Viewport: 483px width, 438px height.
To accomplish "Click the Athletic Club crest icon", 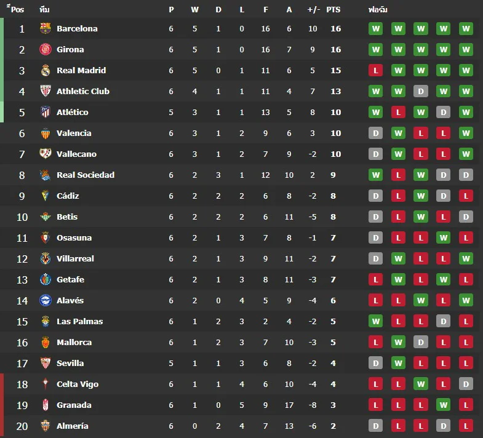I will [x=46, y=91].
